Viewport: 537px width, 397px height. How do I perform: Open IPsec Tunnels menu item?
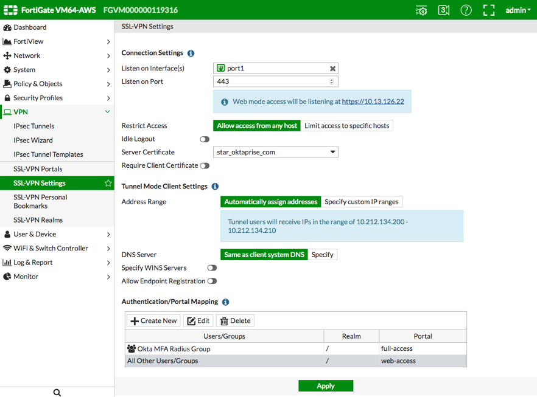(x=33, y=126)
